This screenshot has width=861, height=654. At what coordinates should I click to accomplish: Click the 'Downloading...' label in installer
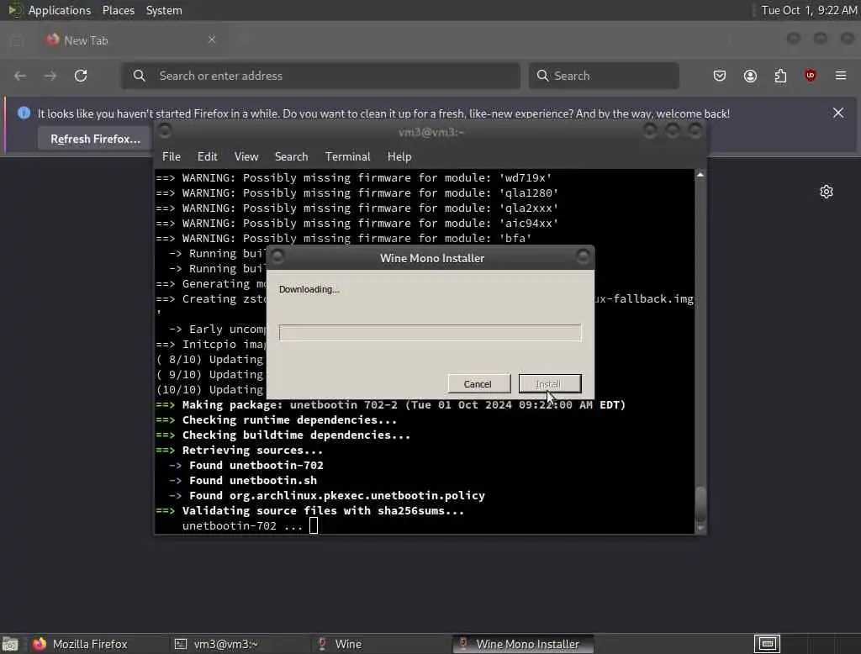pyautogui.click(x=309, y=289)
